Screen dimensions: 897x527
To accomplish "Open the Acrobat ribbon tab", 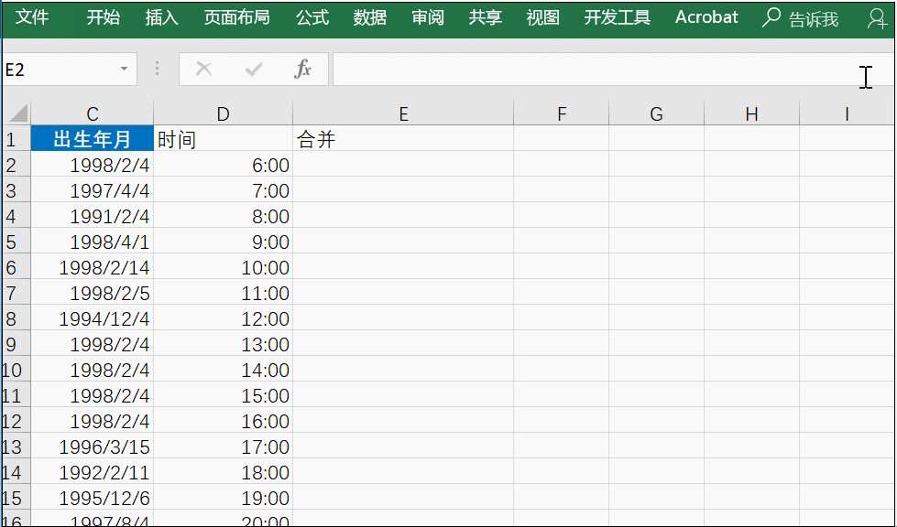I will click(x=706, y=17).
